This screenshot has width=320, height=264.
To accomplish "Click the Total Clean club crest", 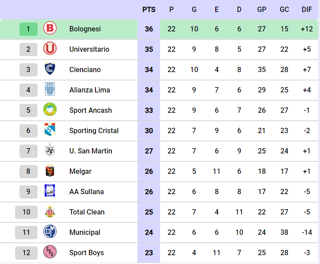I will click(x=50, y=212).
